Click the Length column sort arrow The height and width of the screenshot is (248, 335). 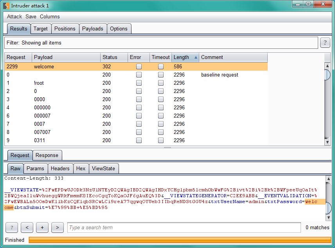point(196,57)
